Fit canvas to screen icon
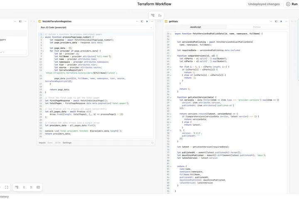 7,187
